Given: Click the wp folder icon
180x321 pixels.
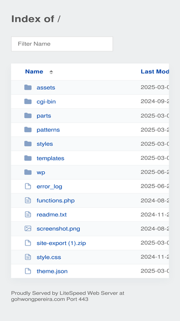Looking at the screenshot, I should (x=28, y=172).
